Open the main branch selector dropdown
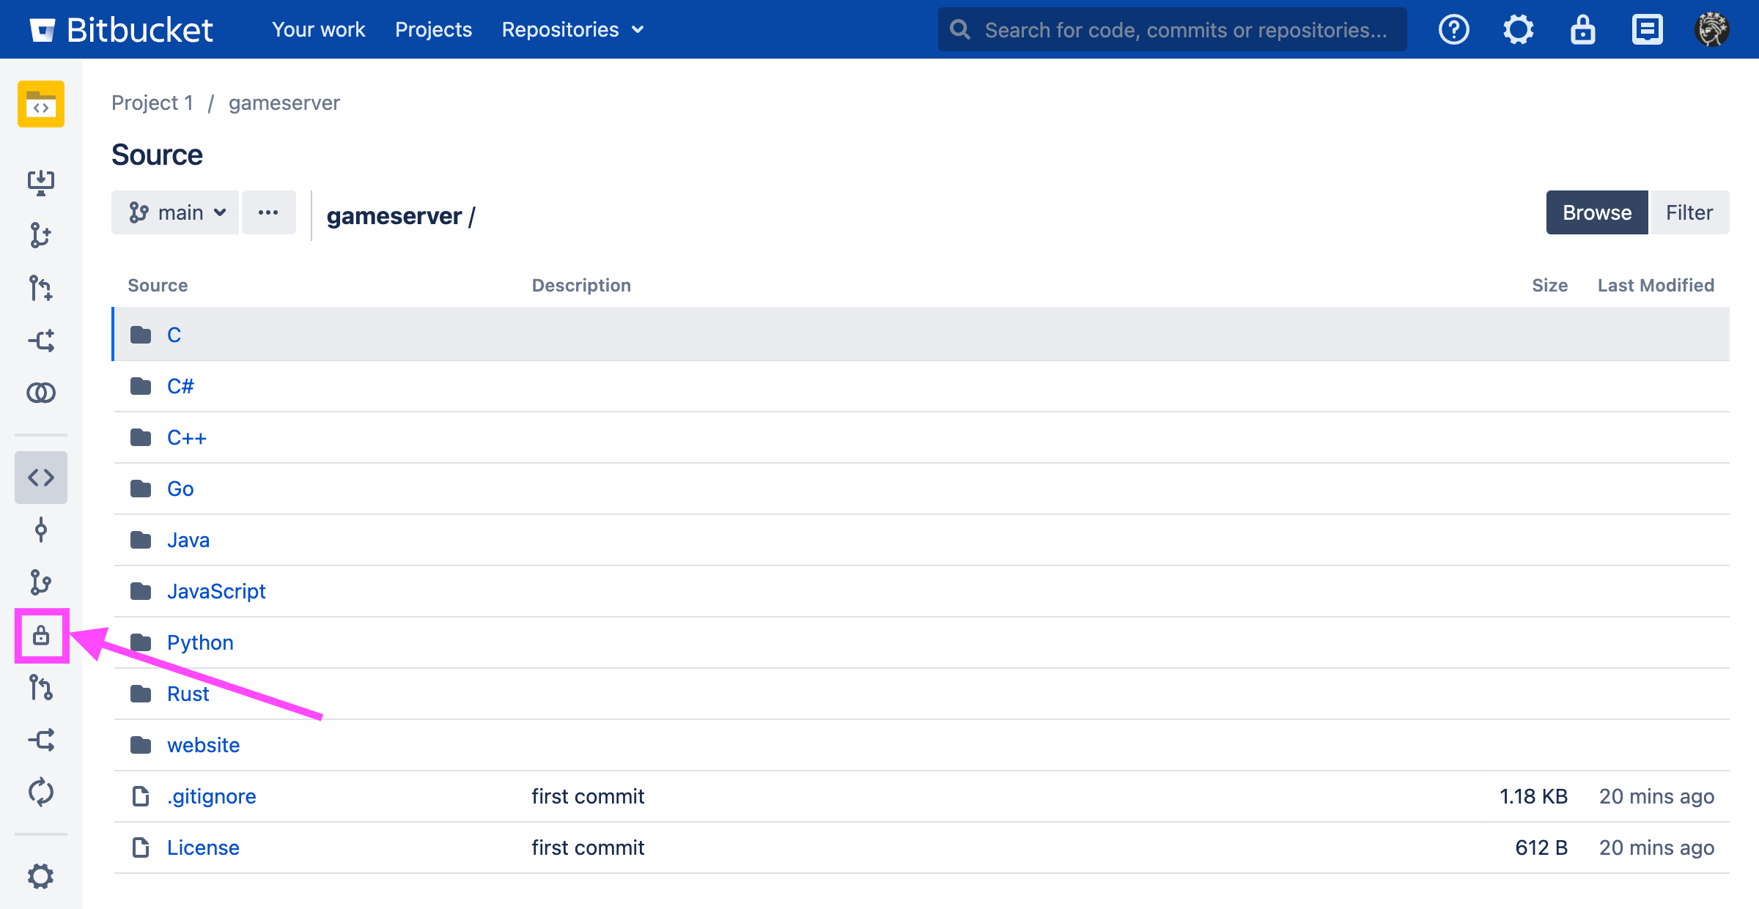The image size is (1759, 909). 176,212
